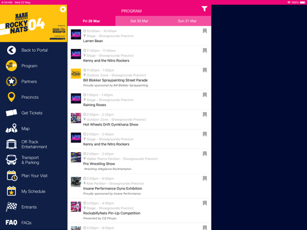Viewport: 307px width, 230px height.
Task: Tap the Partners star wreath icon
Action: [11, 82]
